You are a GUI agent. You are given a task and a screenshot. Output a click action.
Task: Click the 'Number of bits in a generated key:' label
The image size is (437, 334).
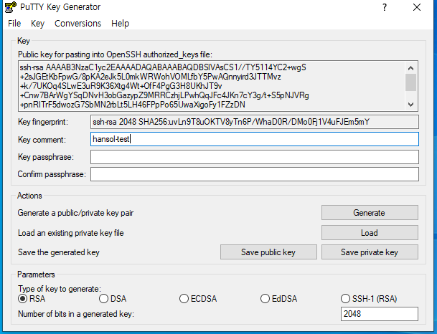tap(76, 314)
